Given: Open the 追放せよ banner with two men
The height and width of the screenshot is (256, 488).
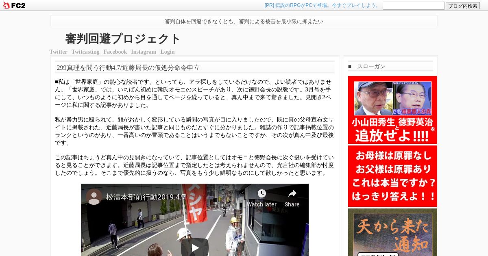Looking at the screenshot, I should pos(392,110).
